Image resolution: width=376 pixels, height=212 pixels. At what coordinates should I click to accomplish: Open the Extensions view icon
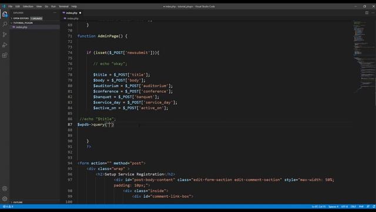tap(5, 55)
